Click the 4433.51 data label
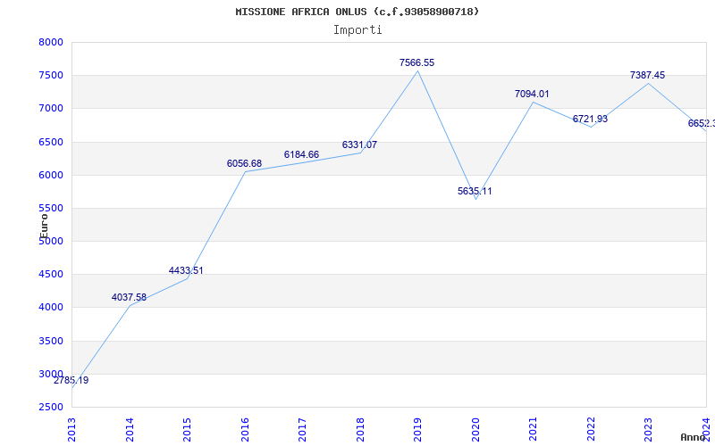This screenshot has height=446, width=715. [x=186, y=270]
